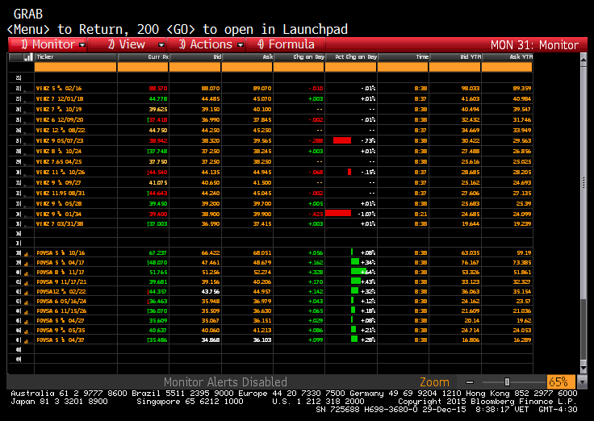The image size is (594, 421).
Task: Select the VENZ 7.65 04/25 ticker
Action: pos(59,161)
